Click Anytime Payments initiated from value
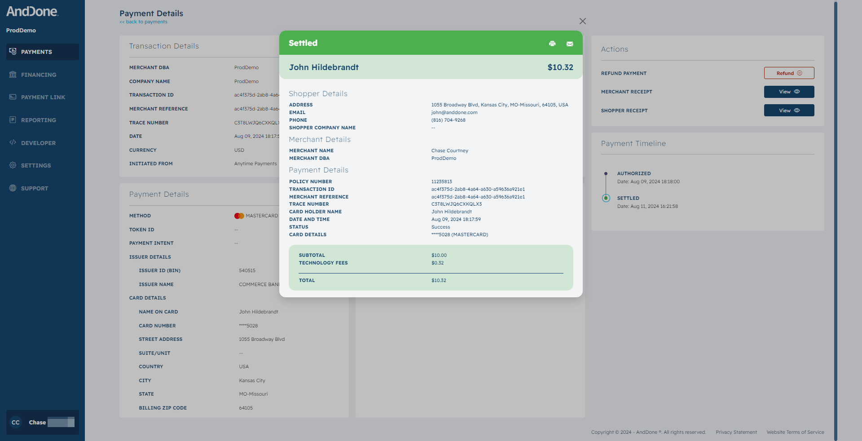The width and height of the screenshot is (862, 441). click(x=255, y=163)
